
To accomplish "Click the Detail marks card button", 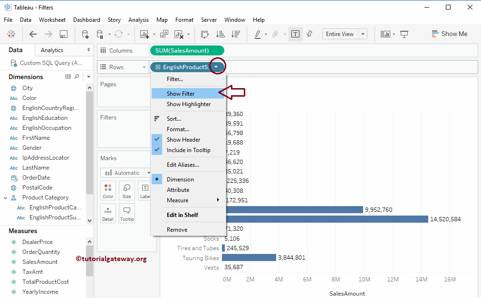I will (108, 213).
